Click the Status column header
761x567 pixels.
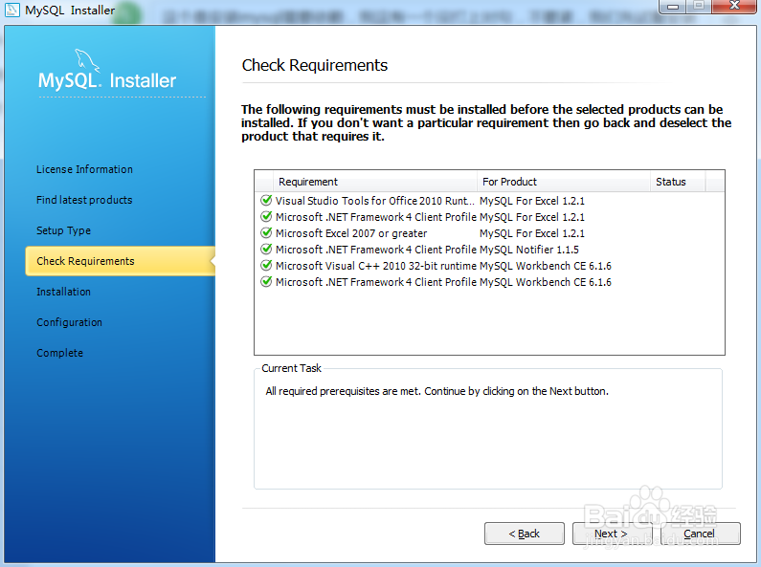tap(678, 182)
